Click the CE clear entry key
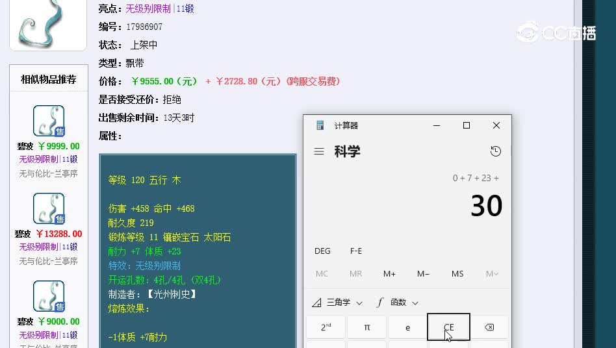Screen dimensions: 616x348 448,327
